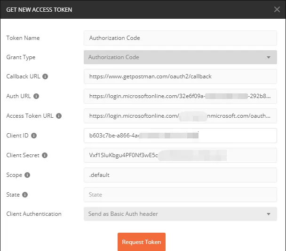Focus the Scope field containing .default

180,175
